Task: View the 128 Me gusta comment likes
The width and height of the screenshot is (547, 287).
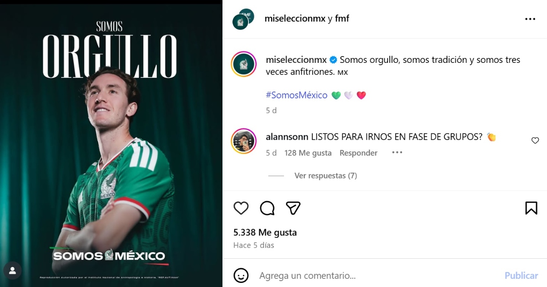Action: pyautogui.click(x=308, y=153)
